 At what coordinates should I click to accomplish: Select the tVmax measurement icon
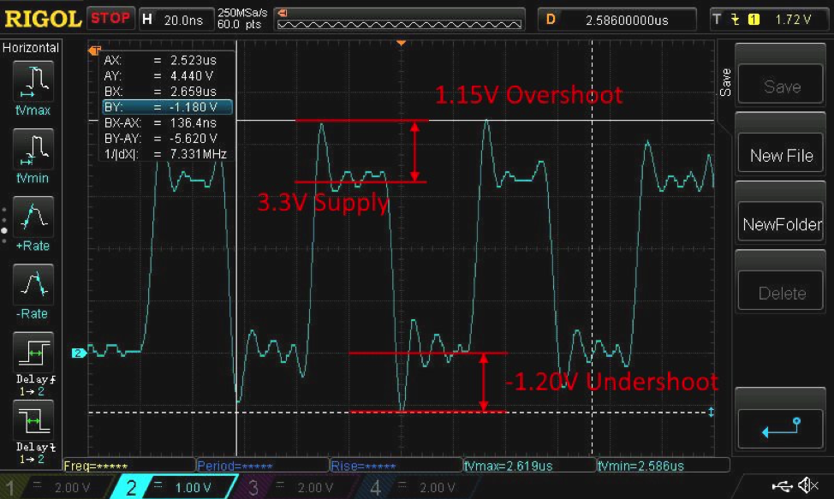click(x=32, y=81)
